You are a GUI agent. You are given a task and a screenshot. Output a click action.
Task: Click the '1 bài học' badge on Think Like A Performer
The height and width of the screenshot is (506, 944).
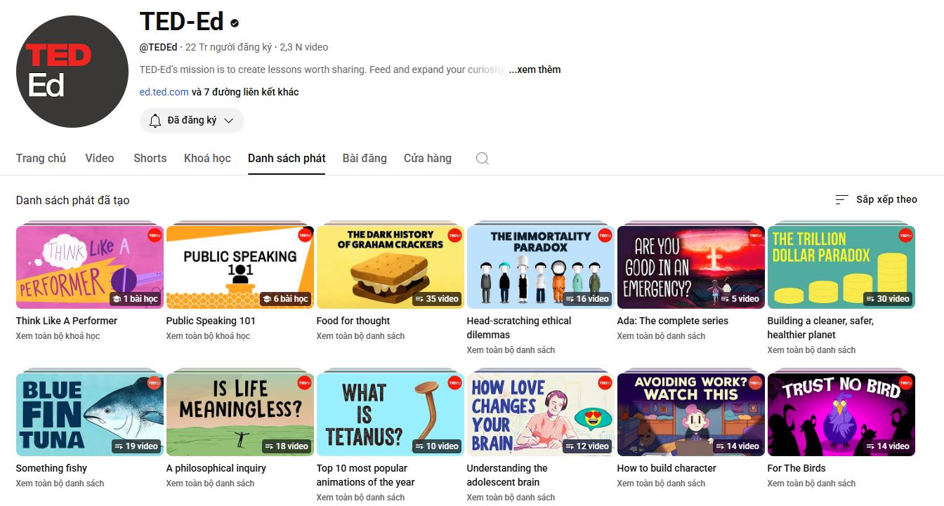pos(136,299)
